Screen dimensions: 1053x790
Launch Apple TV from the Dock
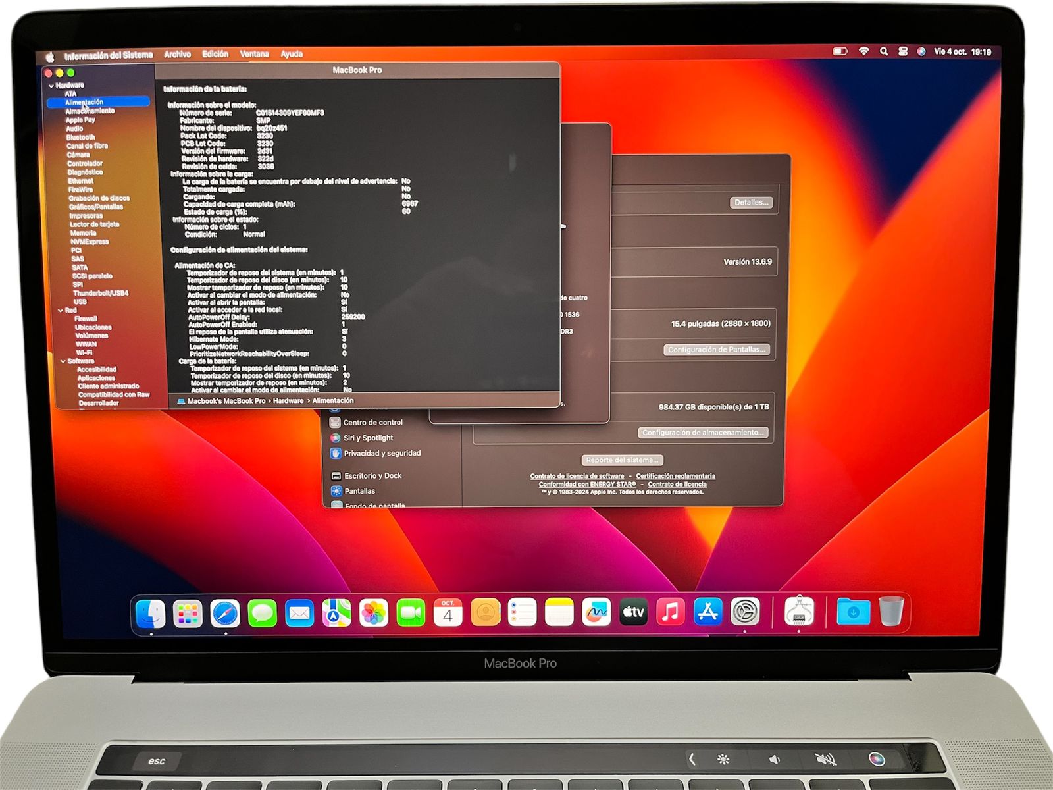pos(633,613)
